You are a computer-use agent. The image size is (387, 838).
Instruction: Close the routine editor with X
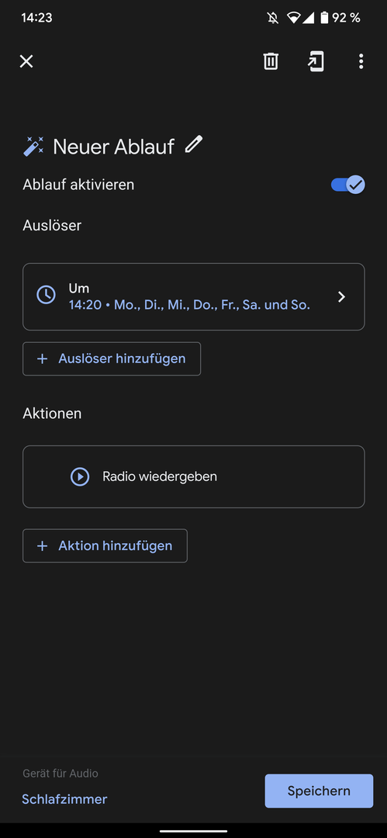tap(26, 61)
